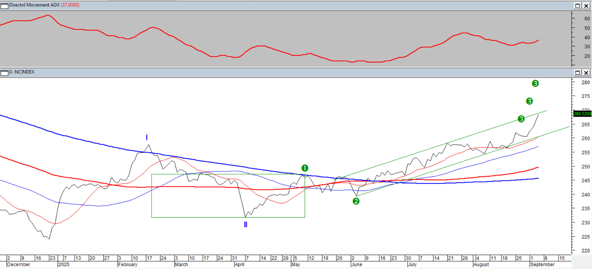Click the September label on date axis

click(542, 265)
